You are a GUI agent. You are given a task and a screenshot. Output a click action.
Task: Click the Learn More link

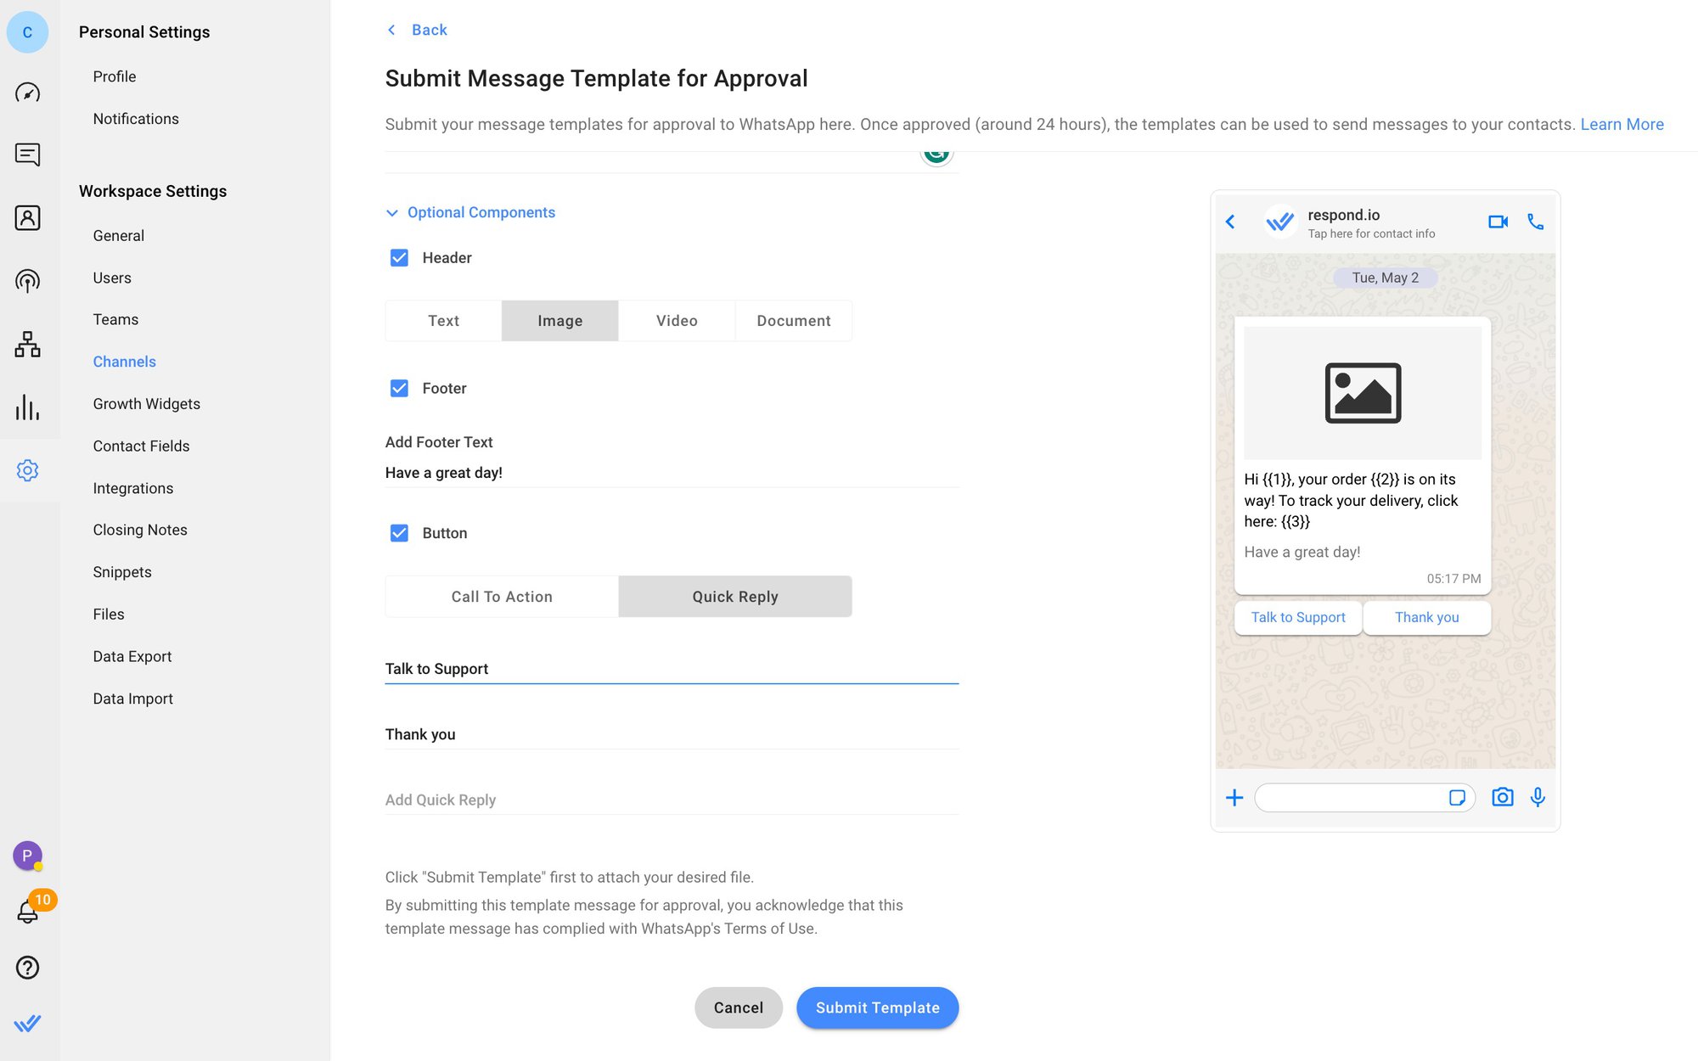click(1622, 123)
